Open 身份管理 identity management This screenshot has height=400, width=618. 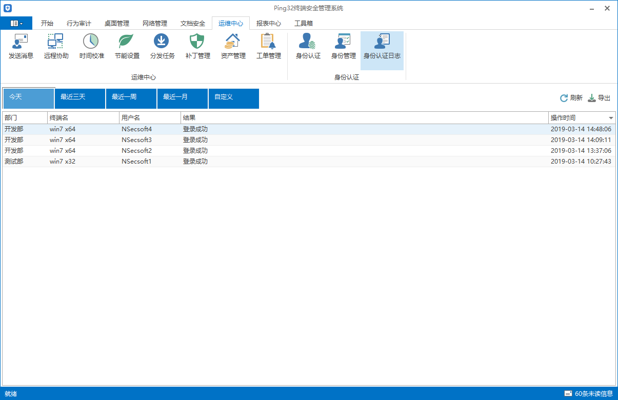tap(343, 47)
